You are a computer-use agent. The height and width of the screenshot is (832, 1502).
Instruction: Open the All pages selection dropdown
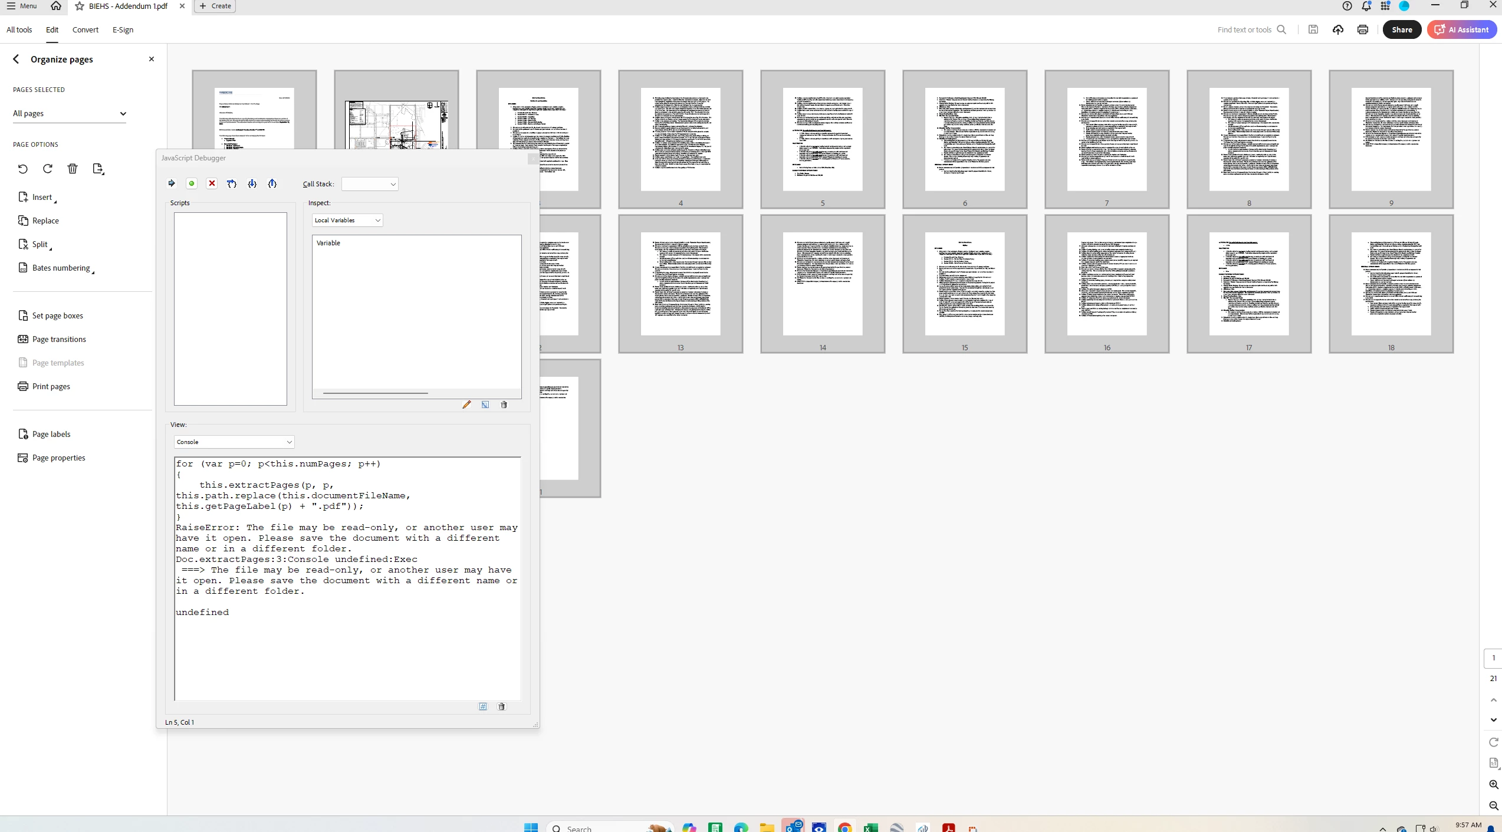(x=70, y=113)
